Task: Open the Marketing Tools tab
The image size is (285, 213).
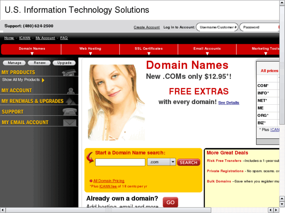Action: pos(258,49)
